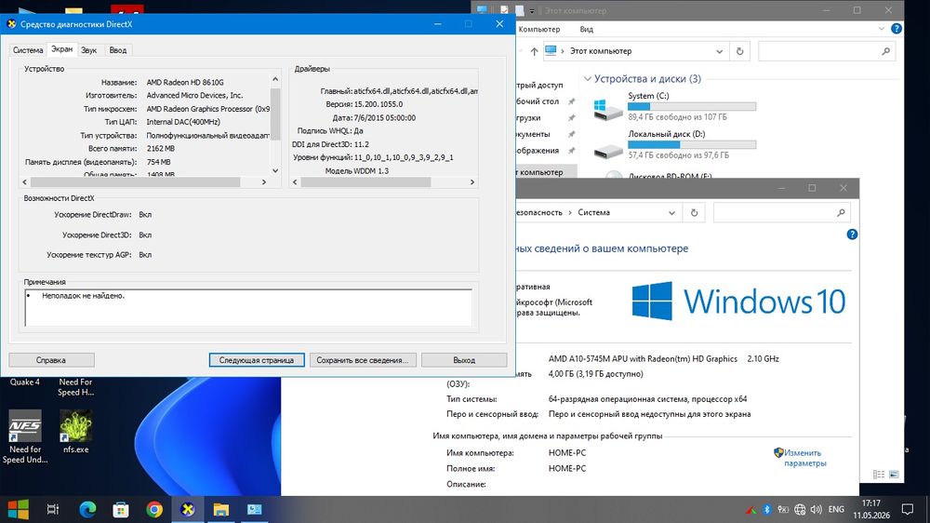Open the Вид ribbon tab in Explorer

click(x=586, y=29)
